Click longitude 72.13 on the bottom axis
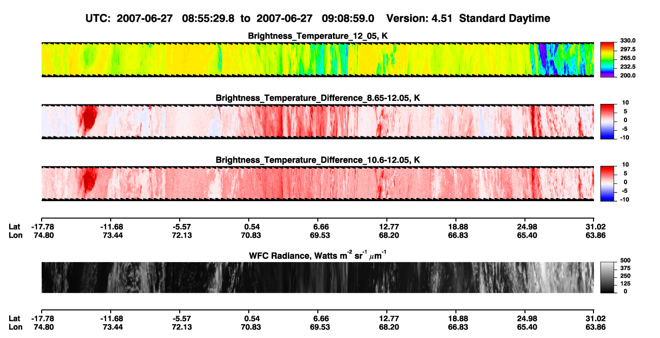The width and height of the screenshot is (660, 338). tap(181, 326)
